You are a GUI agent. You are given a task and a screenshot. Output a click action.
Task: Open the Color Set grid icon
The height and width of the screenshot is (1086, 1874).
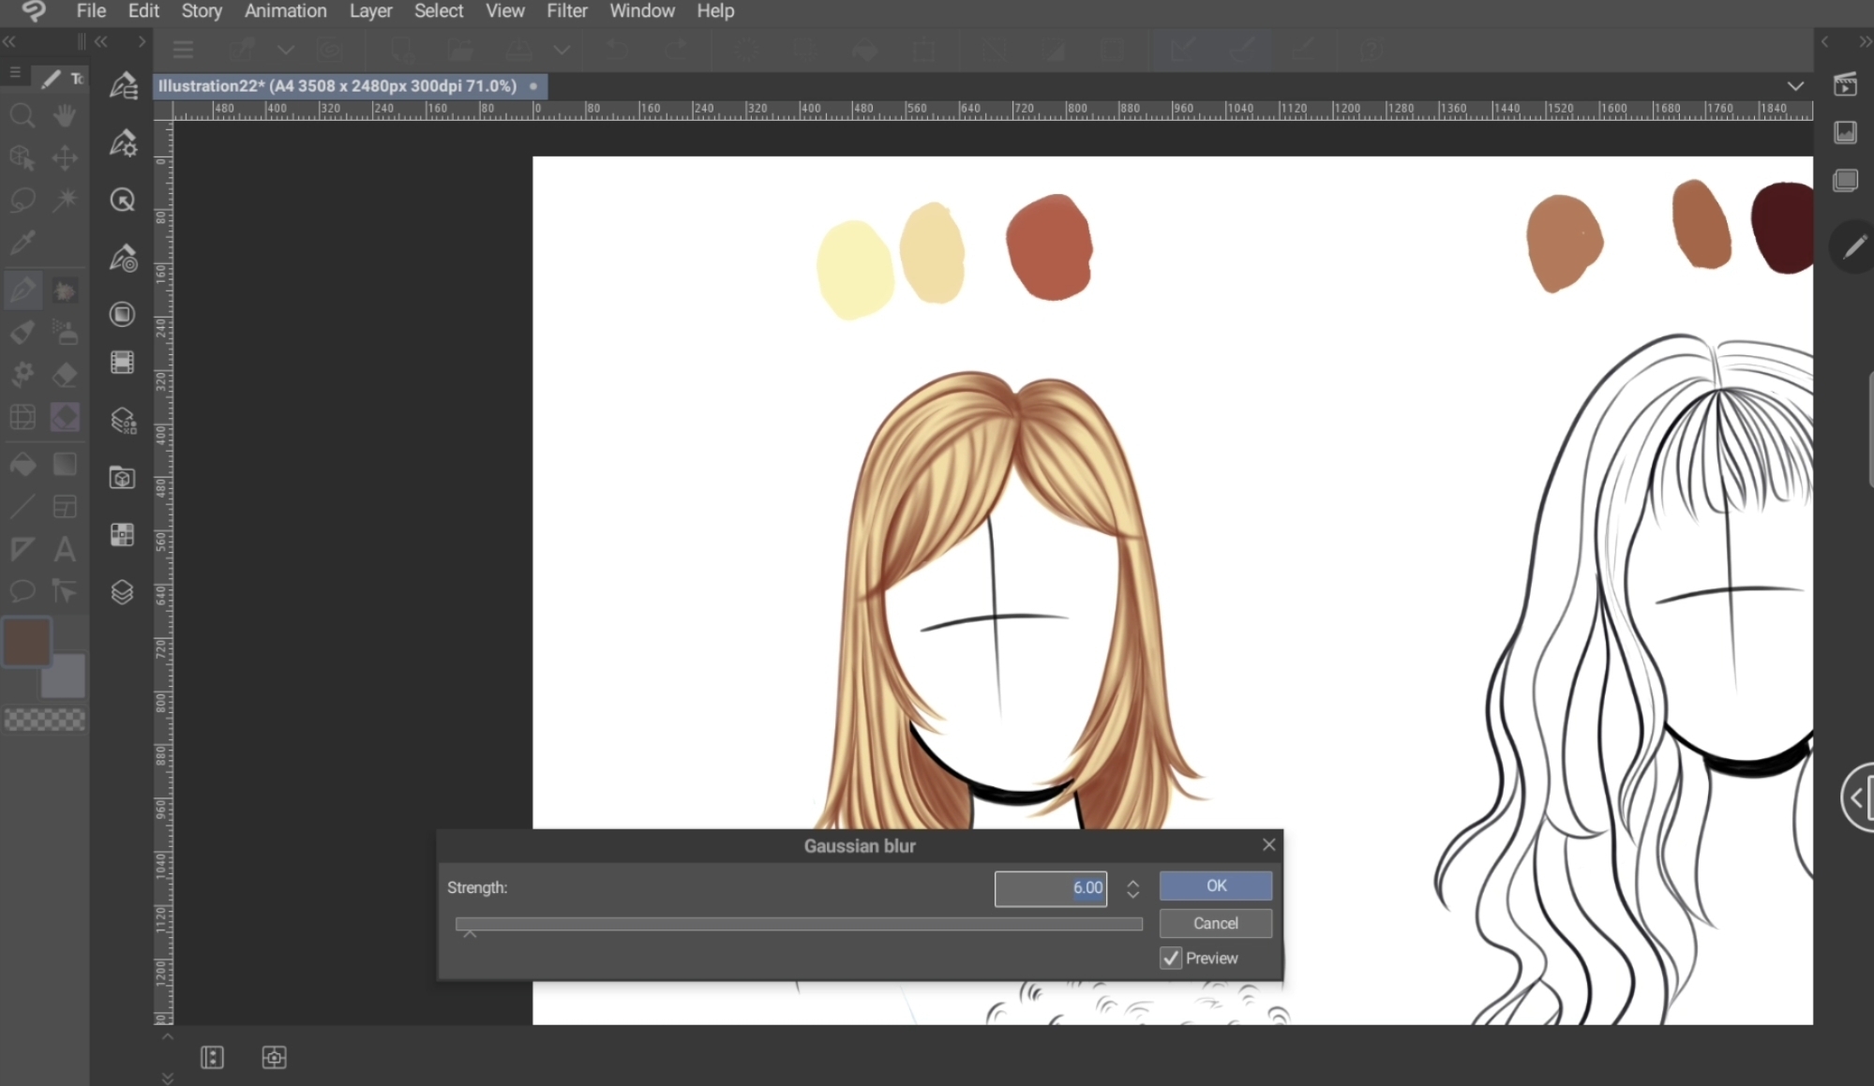123,535
